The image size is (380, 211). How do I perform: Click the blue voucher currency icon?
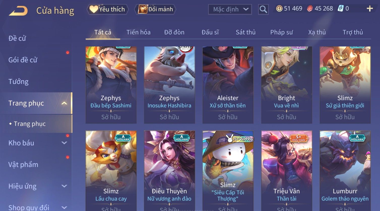tap(340, 9)
